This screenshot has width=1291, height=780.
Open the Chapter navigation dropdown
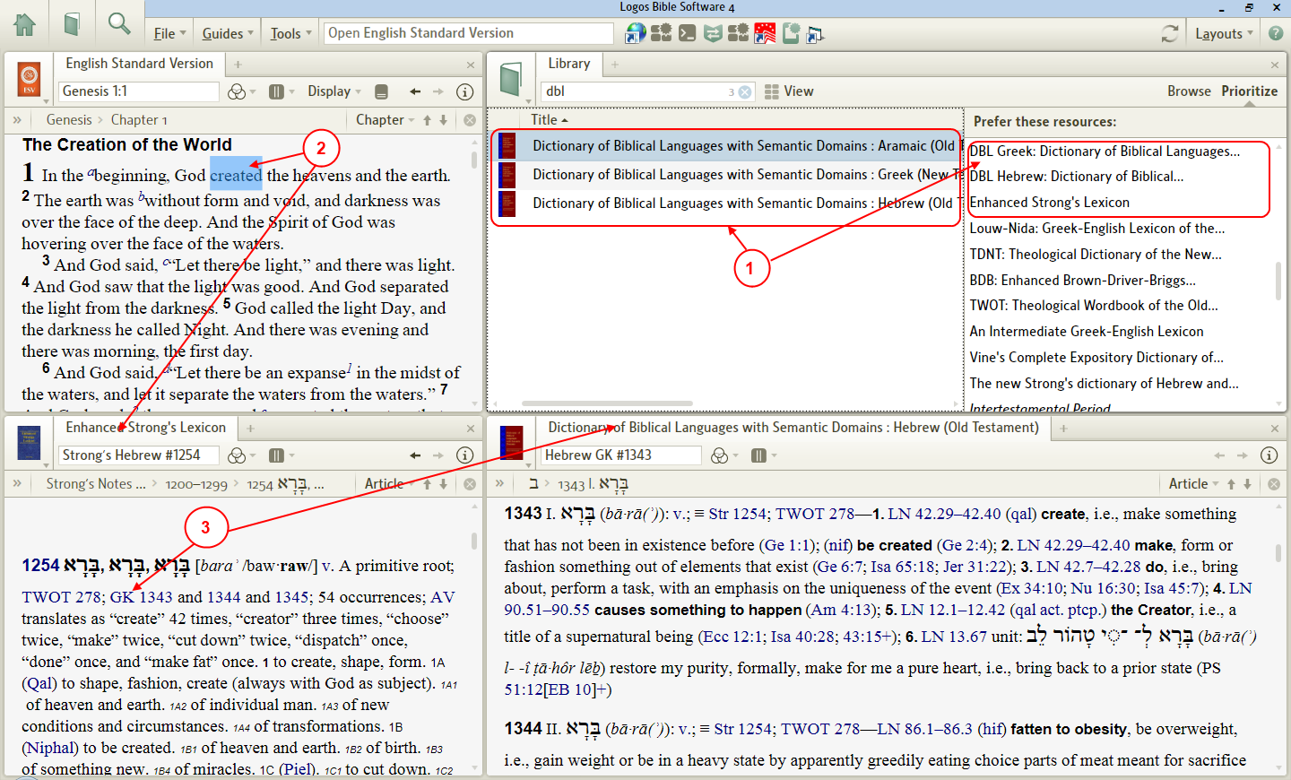click(x=386, y=120)
